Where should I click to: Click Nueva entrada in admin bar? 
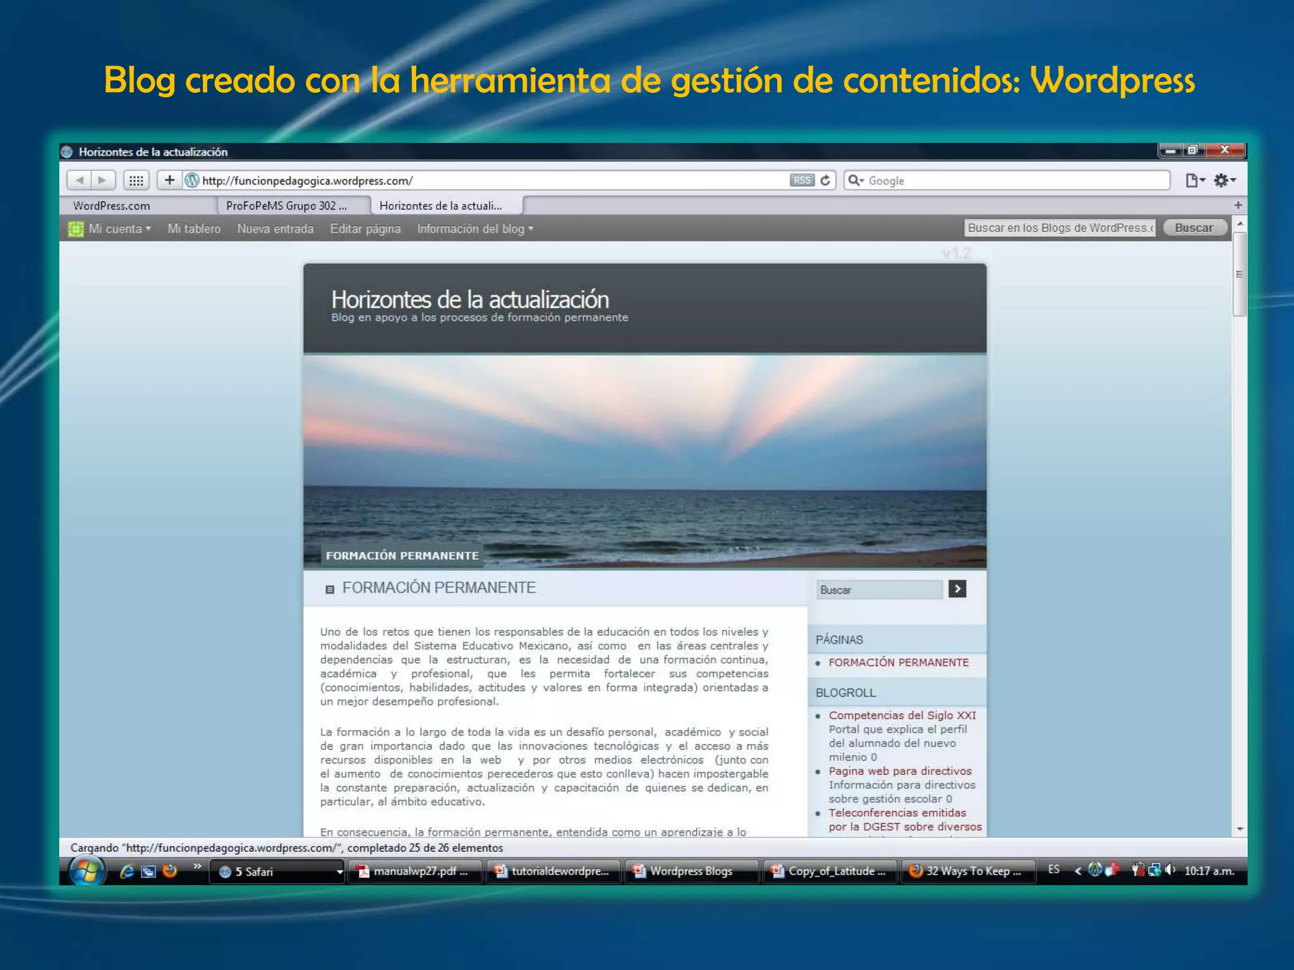click(275, 229)
